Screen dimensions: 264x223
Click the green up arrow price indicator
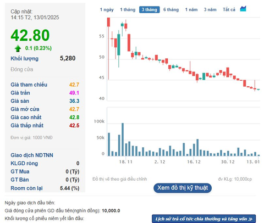18,48
